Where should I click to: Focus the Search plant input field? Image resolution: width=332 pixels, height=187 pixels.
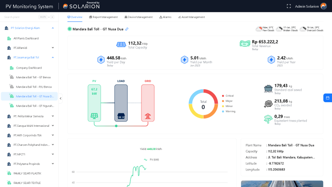click(x=21, y=17)
